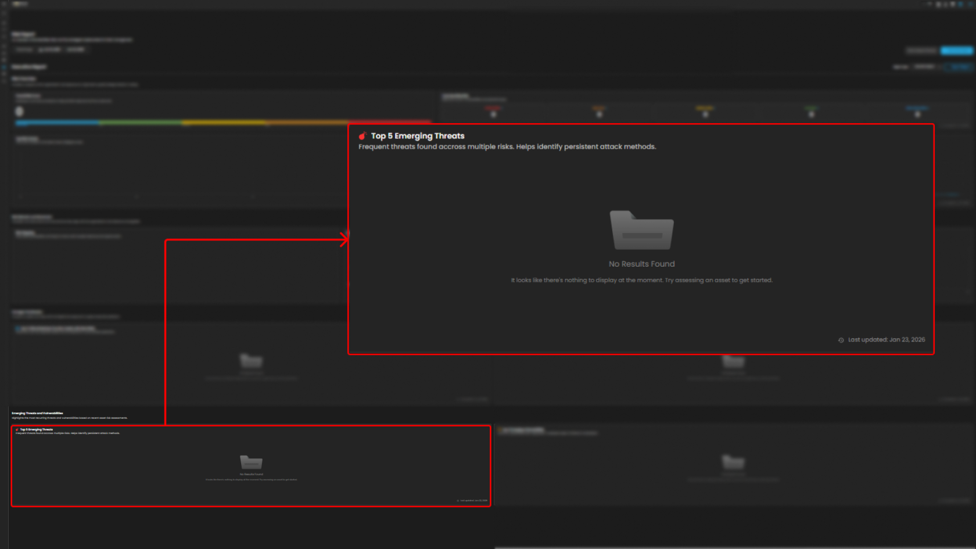Click the highlighted blue icon in the left sidebar
The image size is (976, 549).
coord(4,67)
